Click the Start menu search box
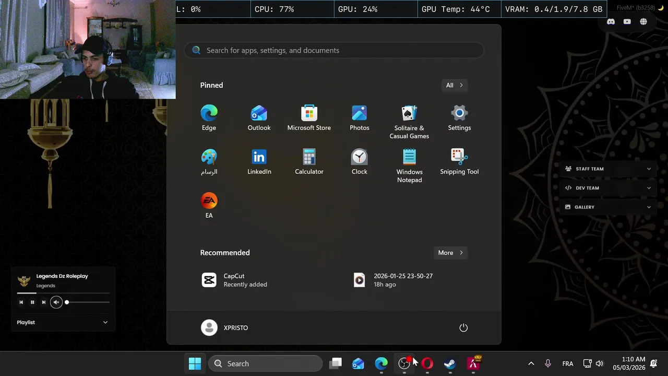This screenshot has height=376, width=668. tap(334, 50)
